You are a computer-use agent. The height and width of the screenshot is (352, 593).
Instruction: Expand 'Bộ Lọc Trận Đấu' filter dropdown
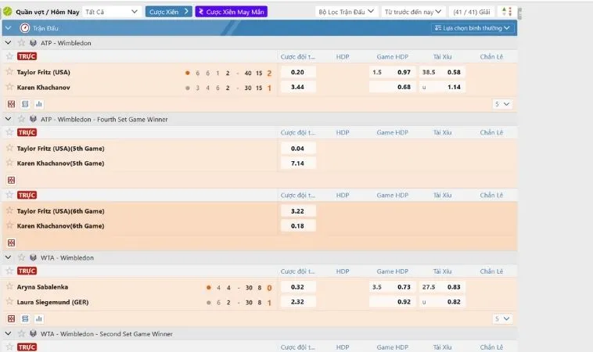(347, 12)
